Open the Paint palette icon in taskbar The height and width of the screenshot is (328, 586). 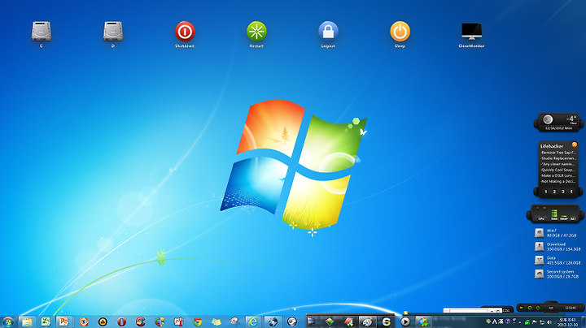click(x=367, y=322)
